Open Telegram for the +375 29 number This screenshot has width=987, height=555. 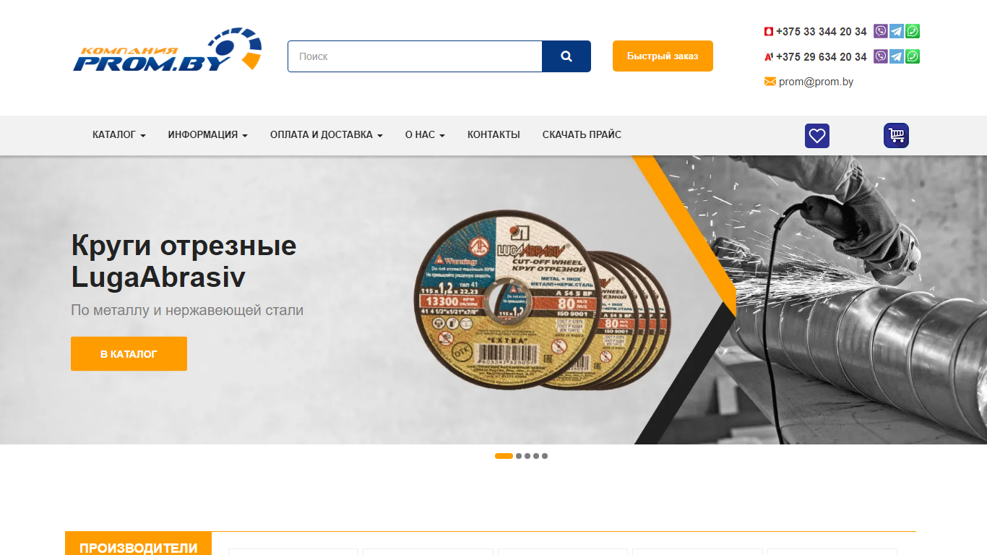(x=897, y=56)
